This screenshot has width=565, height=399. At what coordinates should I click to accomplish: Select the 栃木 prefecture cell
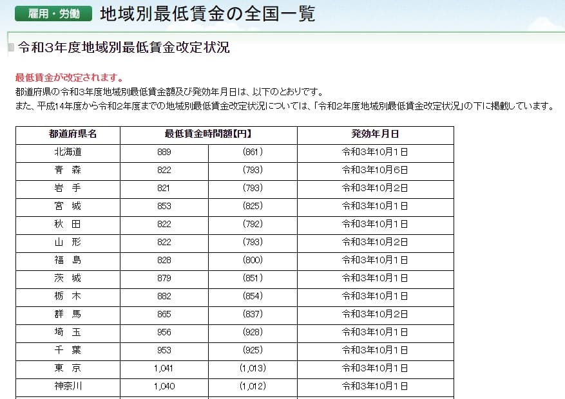coord(68,296)
